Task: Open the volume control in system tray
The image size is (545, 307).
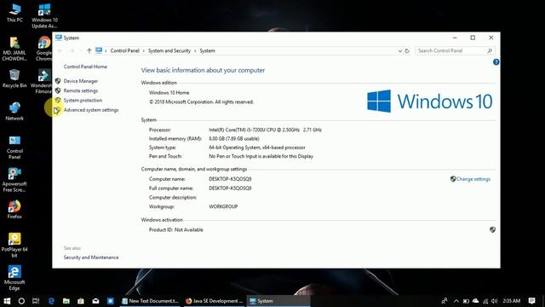Action: [x=494, y=301]
